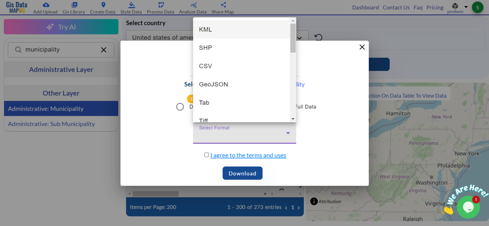The image size is (489, 226).
Task: Open the products dropdown in the header
Action: click(457, 7)
